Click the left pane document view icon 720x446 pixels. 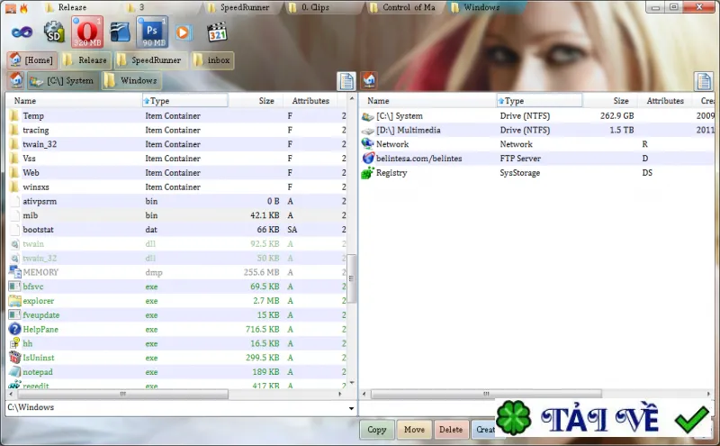pyautogui.click(x=346, y=81)
